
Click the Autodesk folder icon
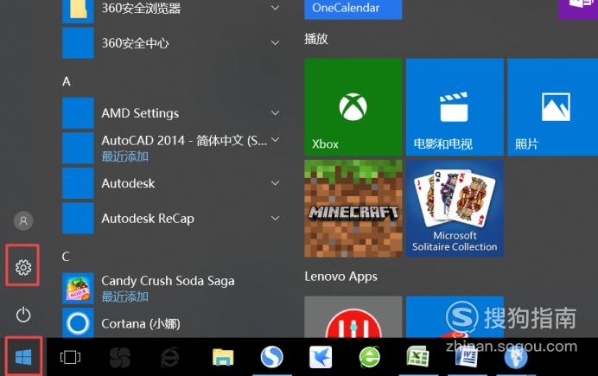coord(78,183)
